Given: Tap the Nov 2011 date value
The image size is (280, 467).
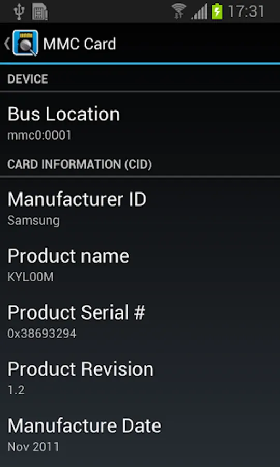Looking at the screenshot, I should [x=33, y=447].
